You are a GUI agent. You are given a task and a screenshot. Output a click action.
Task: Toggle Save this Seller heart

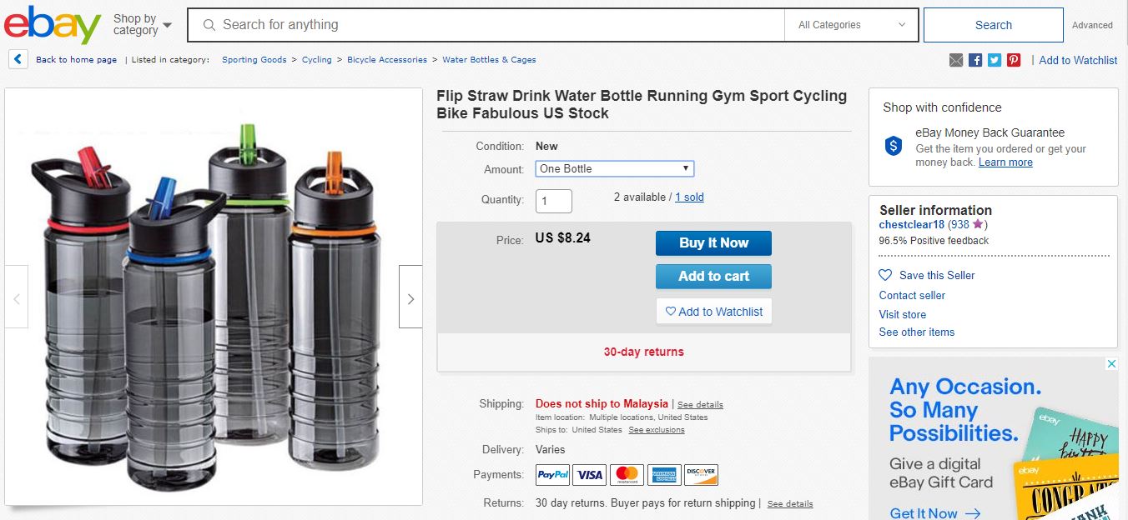pyautogui.click(x=885, y=275)
